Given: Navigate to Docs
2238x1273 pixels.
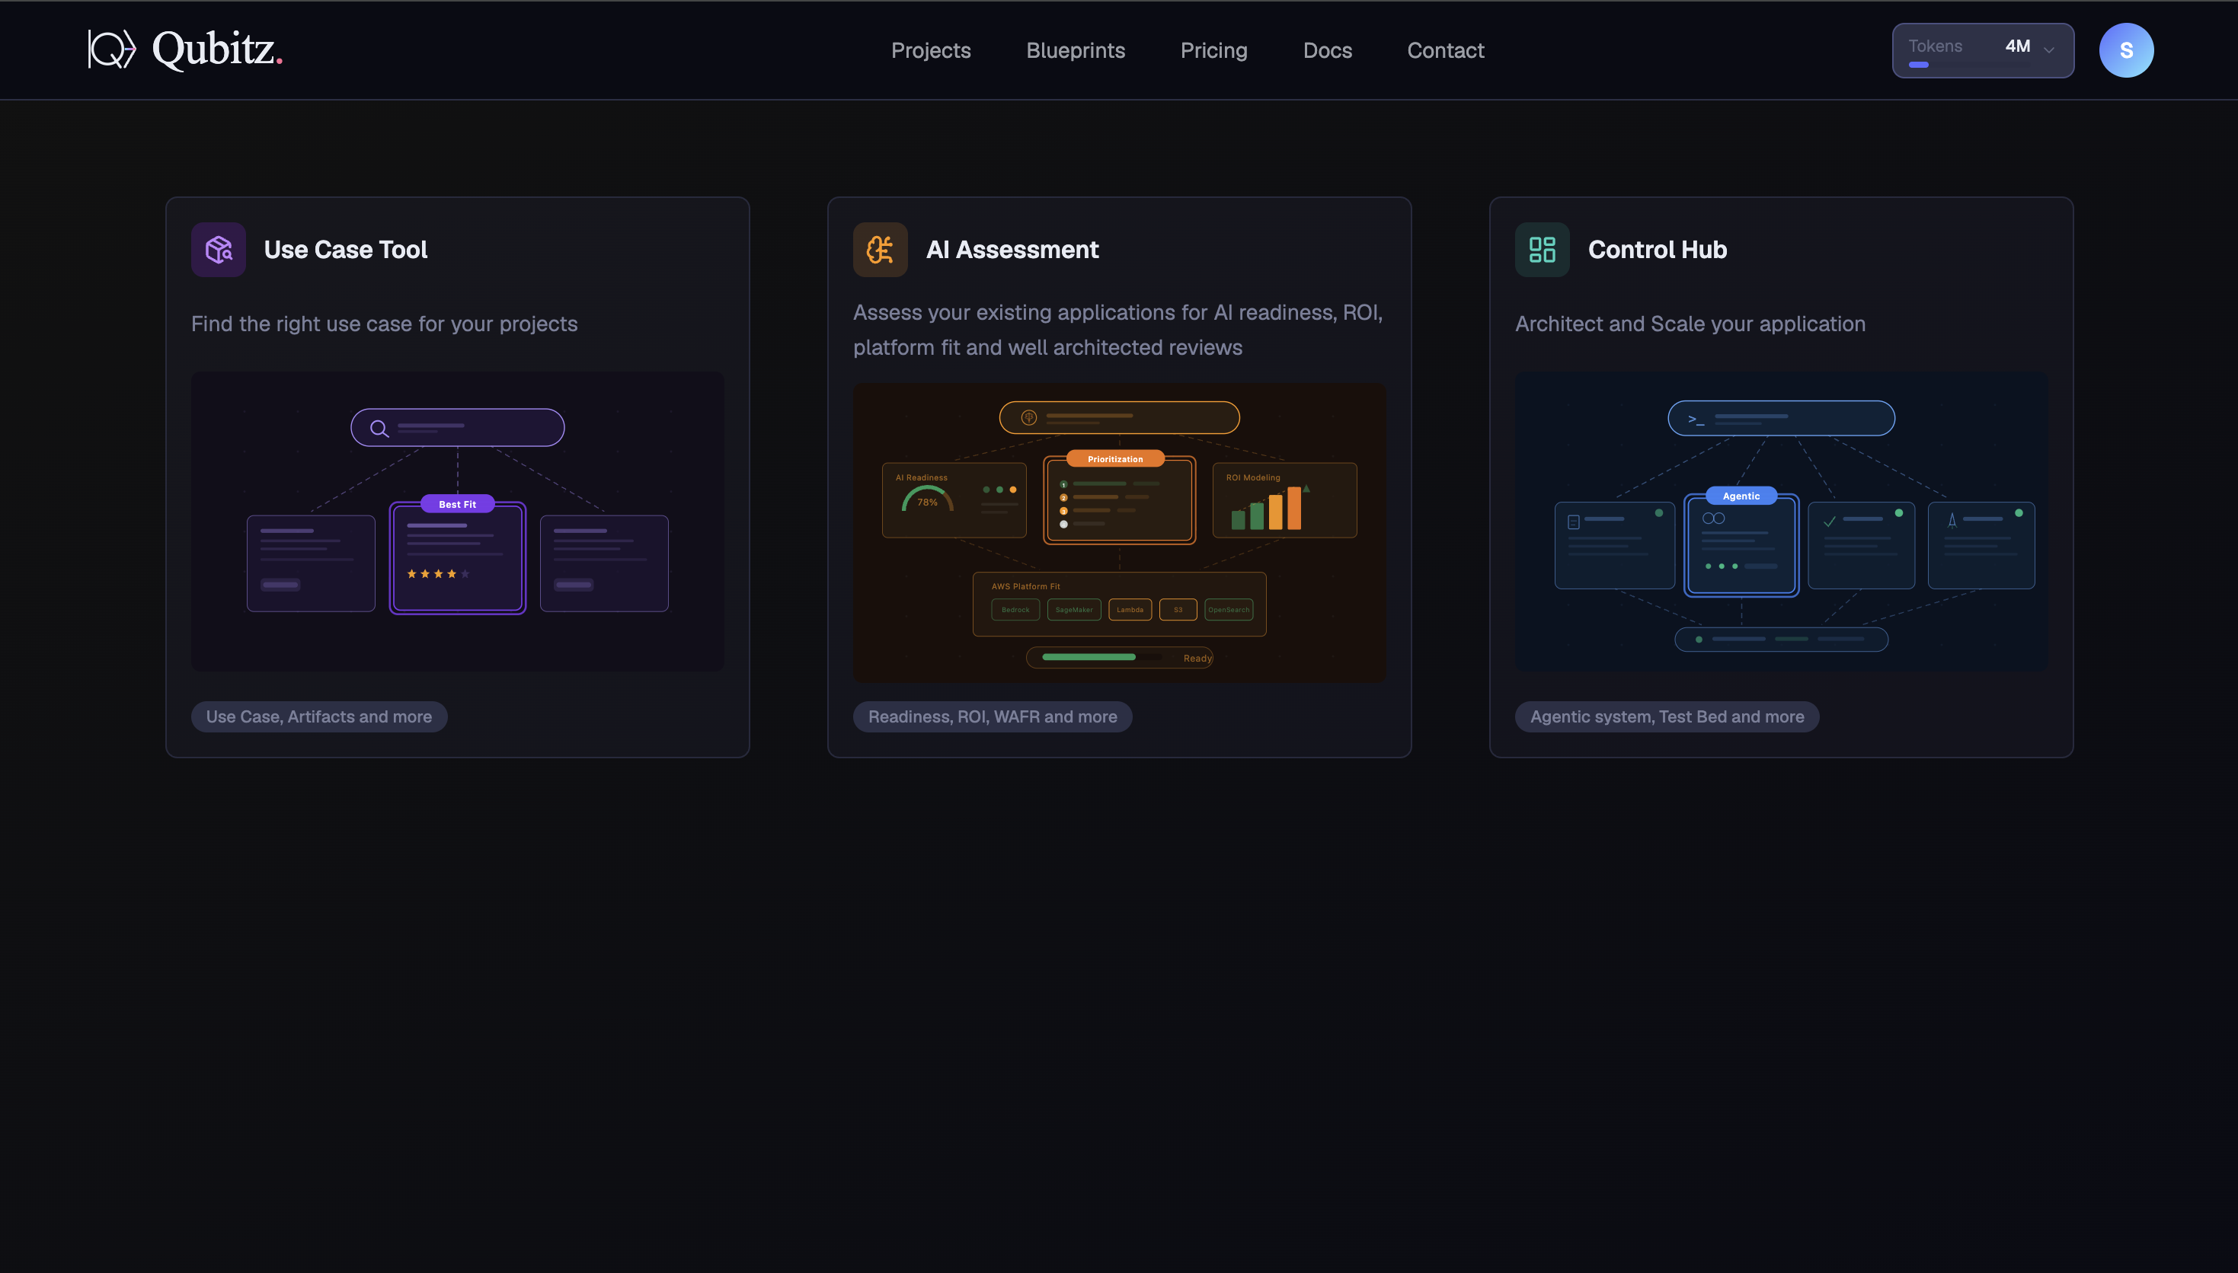Looking at the screenshot, I should pos(1327,51).
